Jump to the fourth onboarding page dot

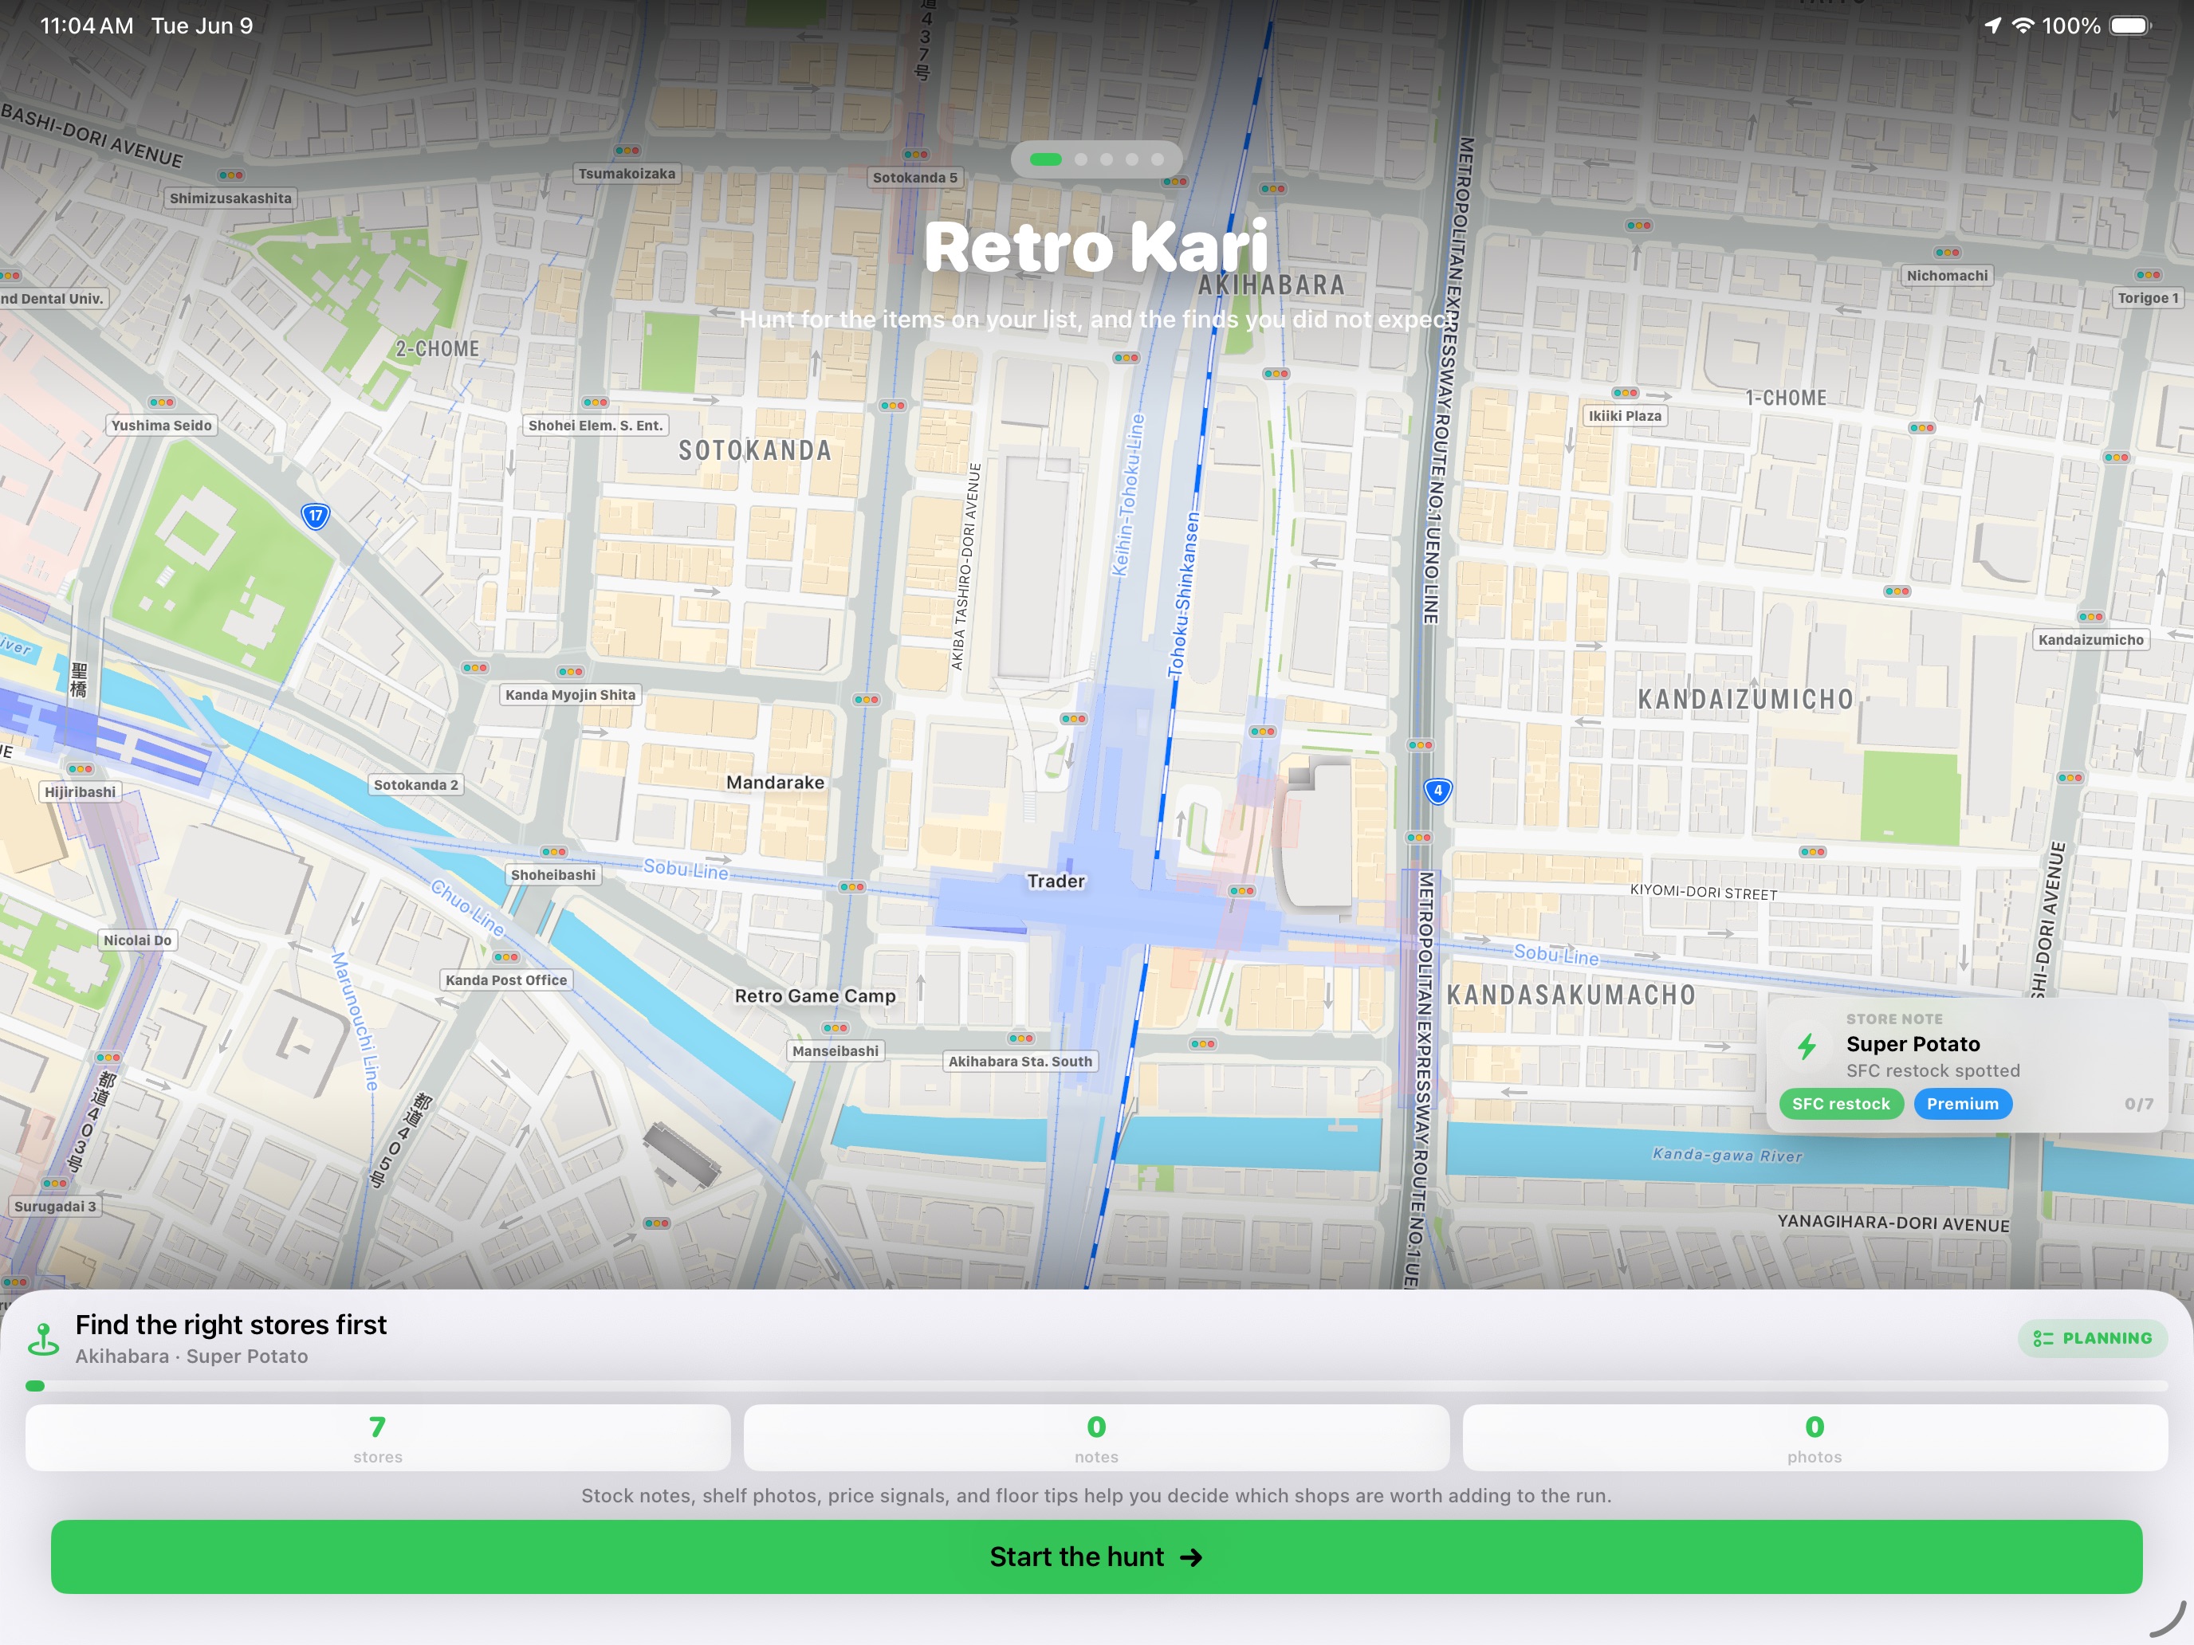1132,159
